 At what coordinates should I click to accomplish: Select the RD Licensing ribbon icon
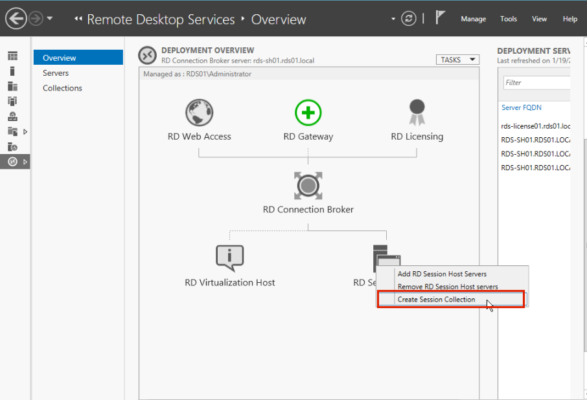tap(417, 113)
